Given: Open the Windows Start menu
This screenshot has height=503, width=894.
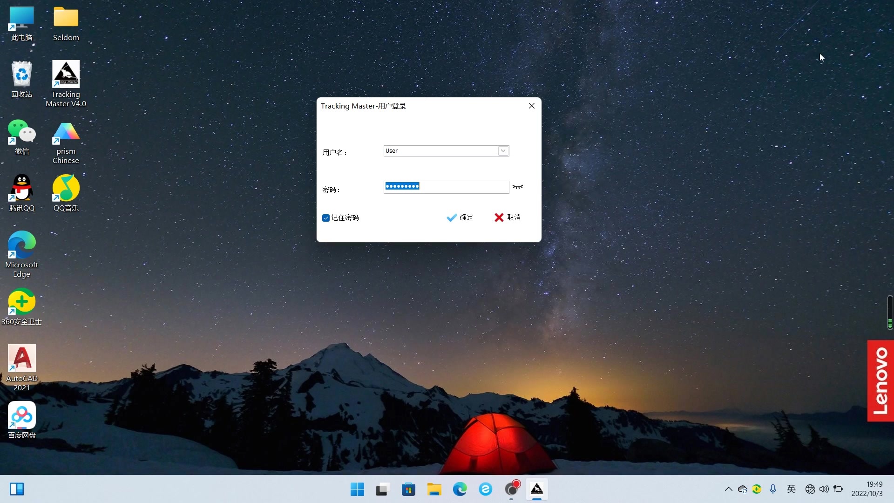Looking at the screenshot, I should tap(357, 489).
